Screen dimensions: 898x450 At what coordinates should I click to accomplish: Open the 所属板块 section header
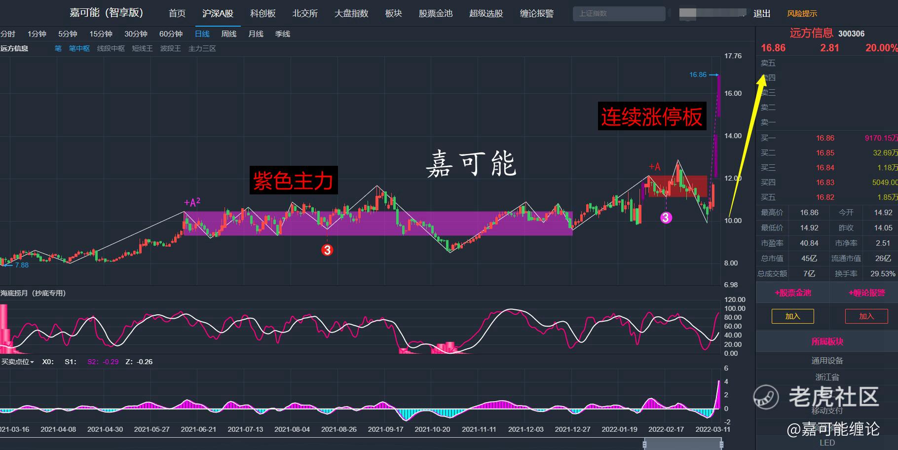(x=827, y=341)
